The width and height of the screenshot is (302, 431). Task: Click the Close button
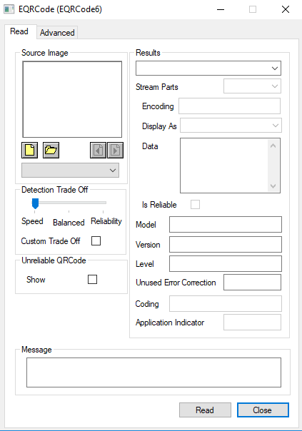click(263, 410)
